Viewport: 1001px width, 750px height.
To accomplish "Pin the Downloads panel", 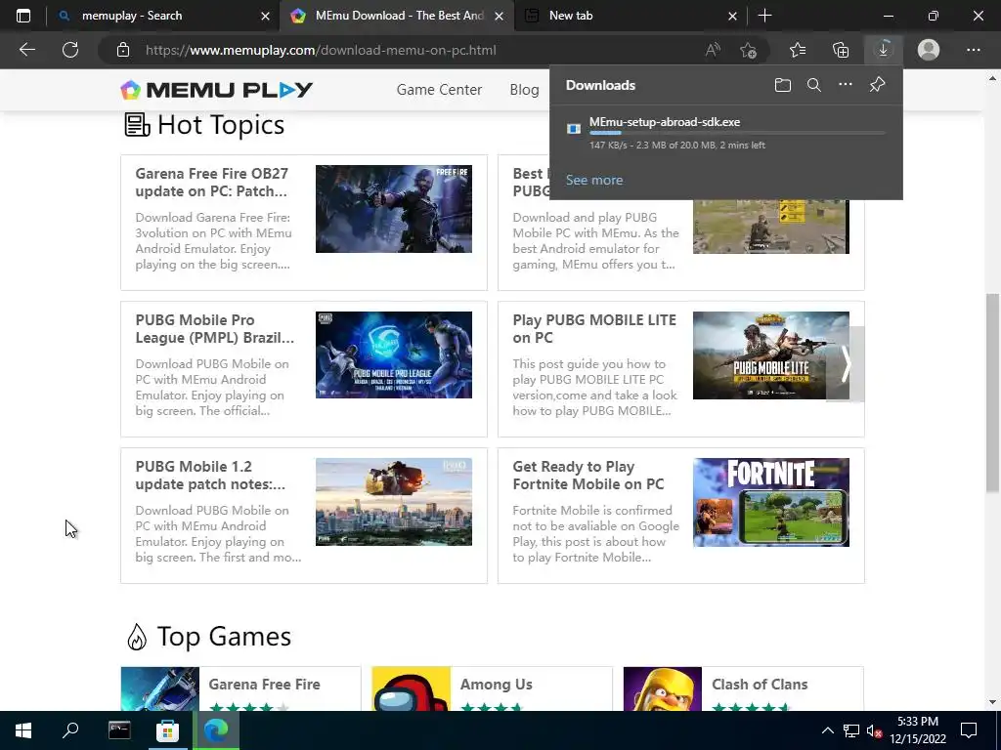I will pos(877,85).
